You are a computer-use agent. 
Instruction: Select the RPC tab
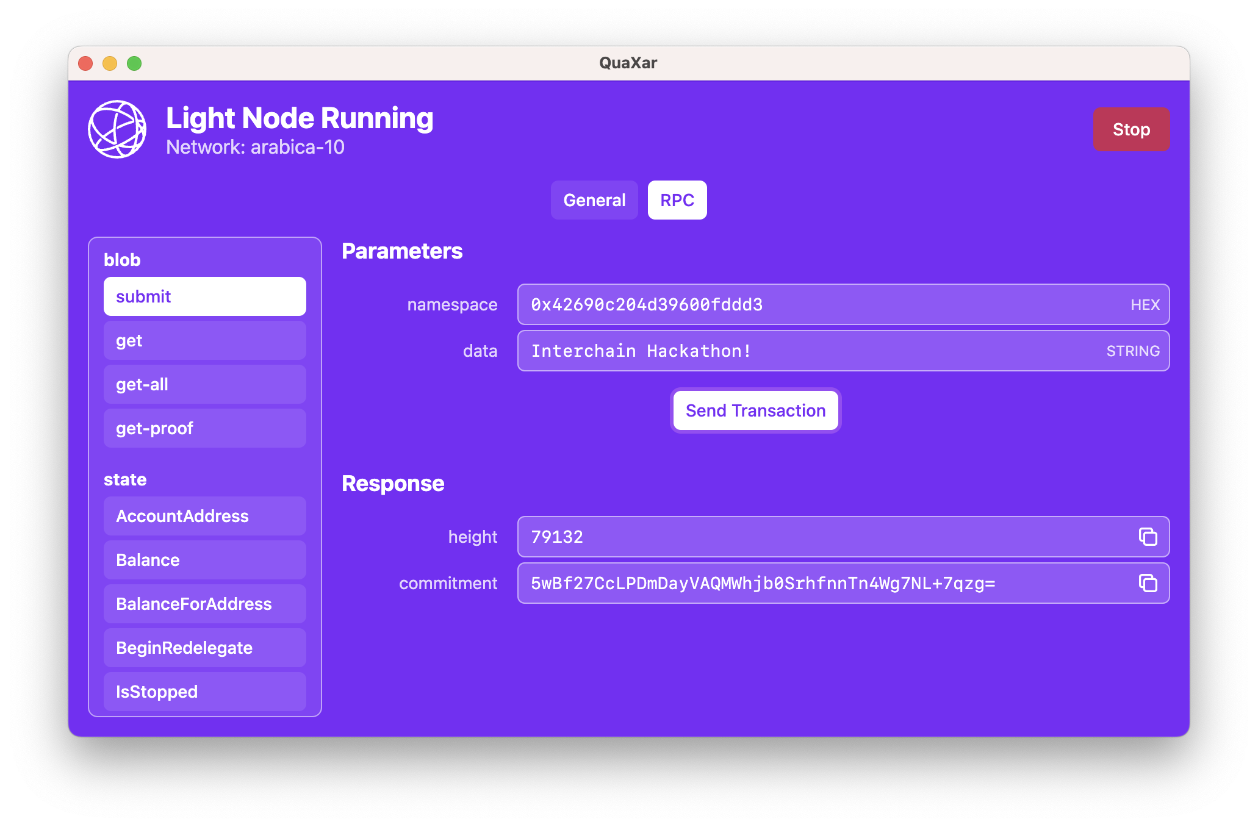point(677,200)
